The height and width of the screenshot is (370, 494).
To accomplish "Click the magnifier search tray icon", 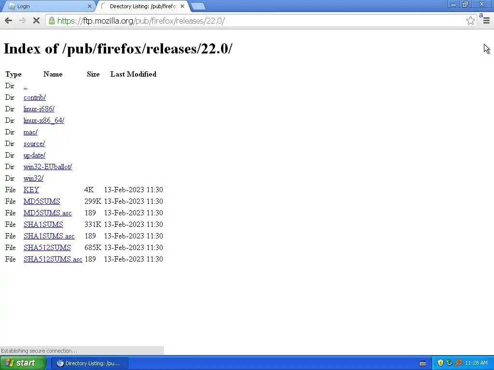I will (x=458, y=363).
